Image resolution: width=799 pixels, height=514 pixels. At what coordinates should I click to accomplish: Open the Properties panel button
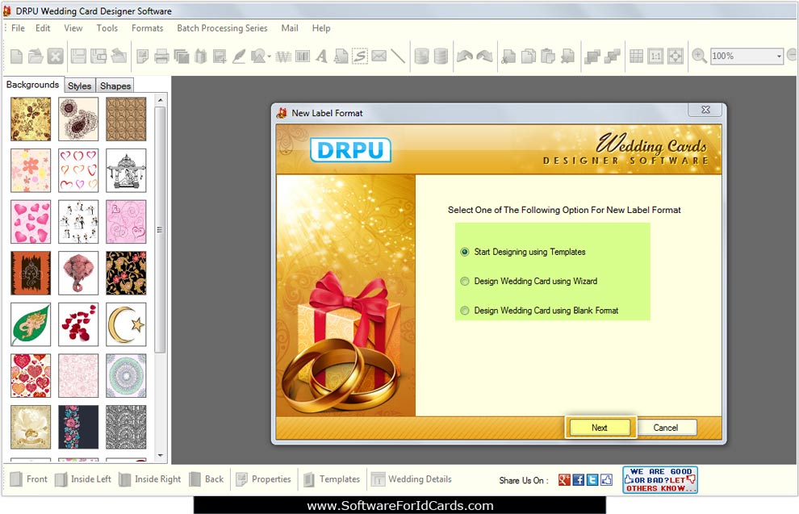[263, 478]
